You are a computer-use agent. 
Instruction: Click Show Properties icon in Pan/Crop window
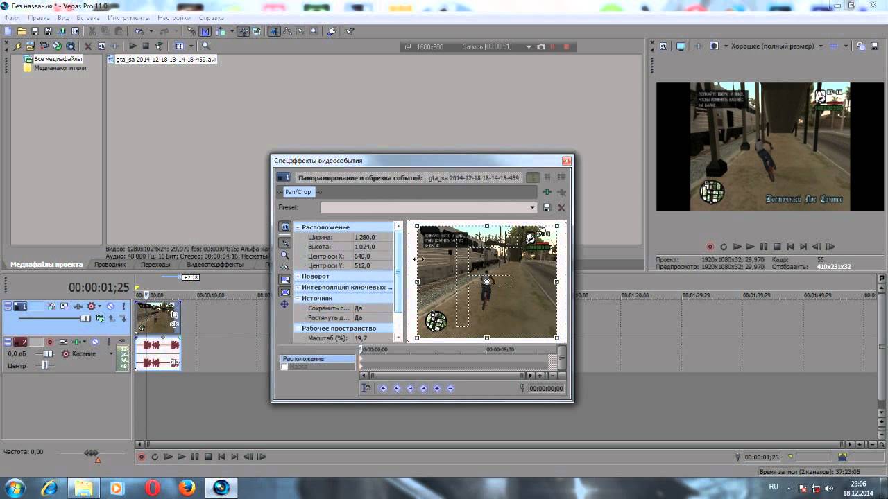click(284, 227)
